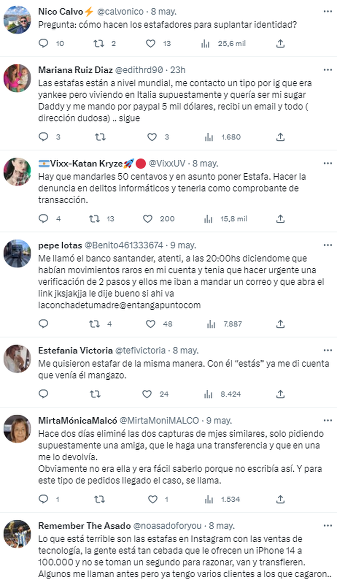
Task: Open more options on Remember The Asado tweet
Action: tap(328, 526)
